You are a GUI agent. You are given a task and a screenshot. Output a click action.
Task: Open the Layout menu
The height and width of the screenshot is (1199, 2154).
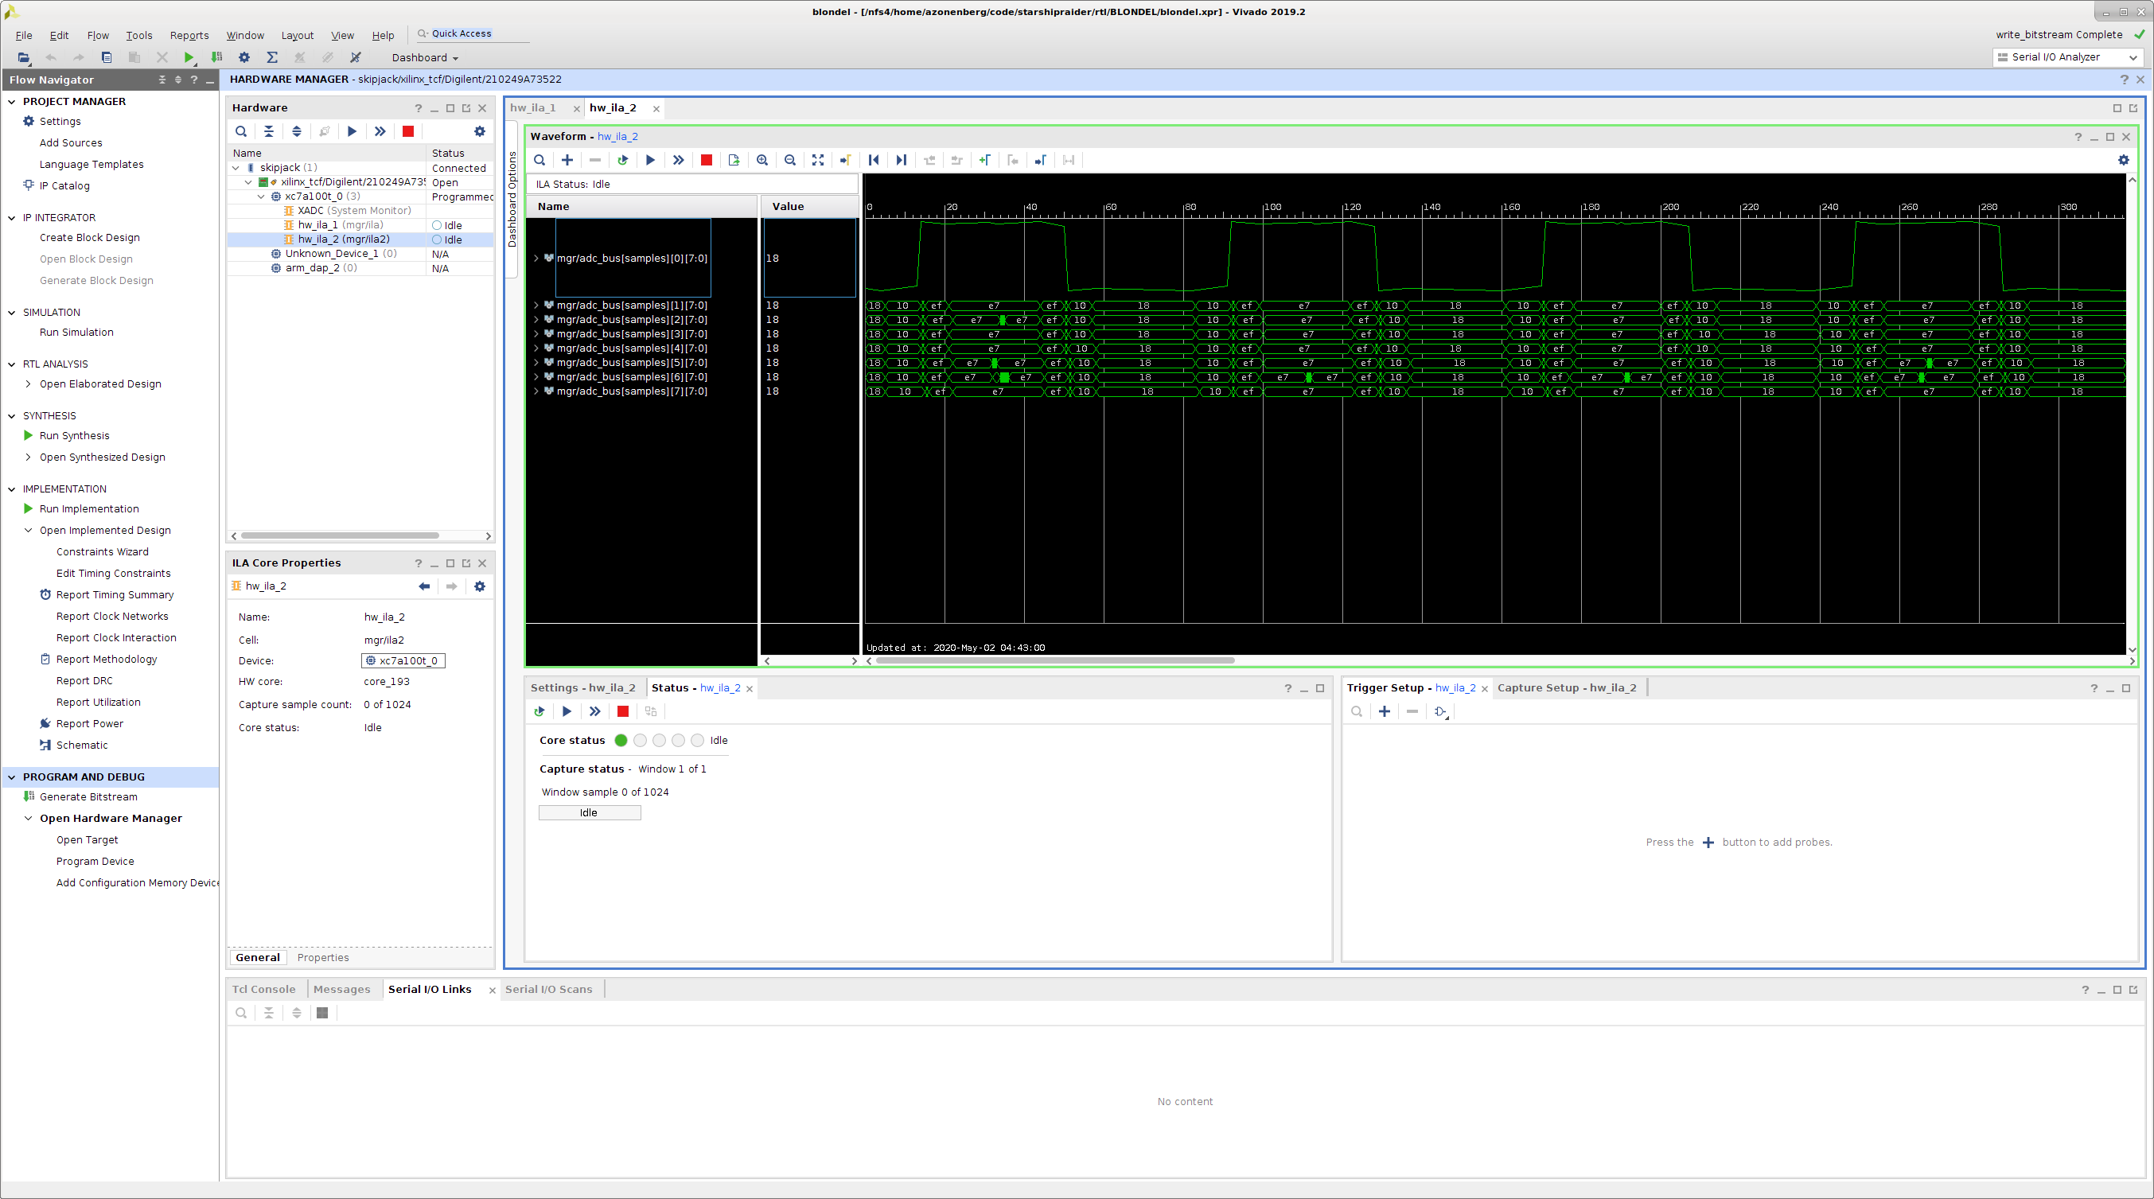point(297,35)
